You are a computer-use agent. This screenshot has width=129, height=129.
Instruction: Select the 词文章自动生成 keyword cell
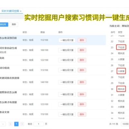point(8,48)
